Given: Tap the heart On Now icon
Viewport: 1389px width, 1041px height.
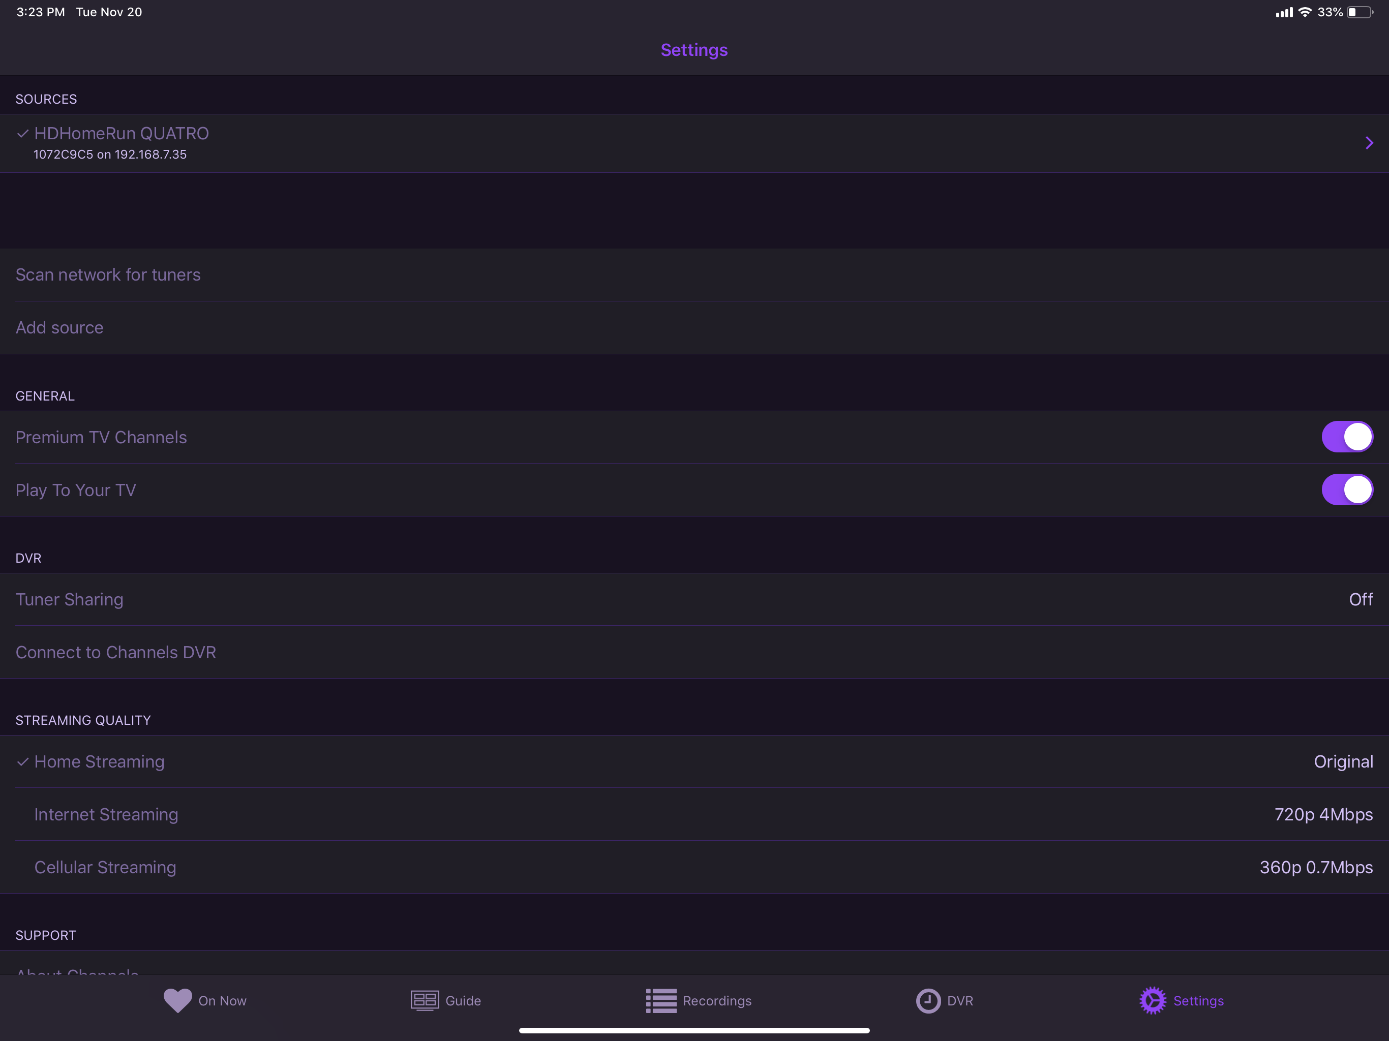Looking at the screenshot, I should pos(178,1000).
